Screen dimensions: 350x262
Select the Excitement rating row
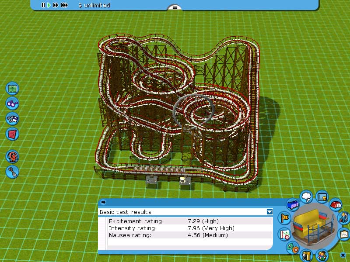[x=190, y=221]
